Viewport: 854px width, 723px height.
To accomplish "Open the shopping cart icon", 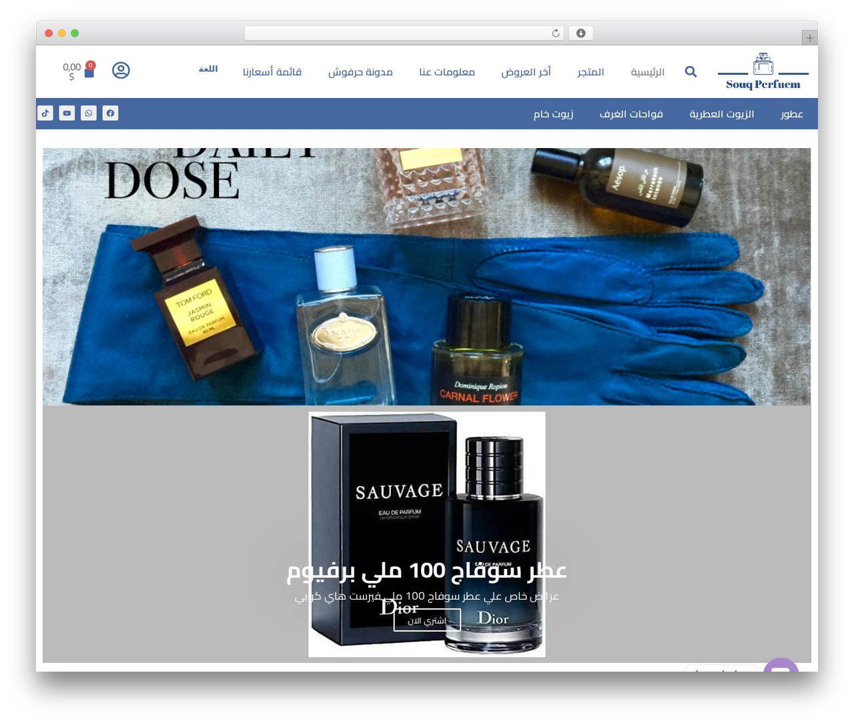I will [89, 70].
